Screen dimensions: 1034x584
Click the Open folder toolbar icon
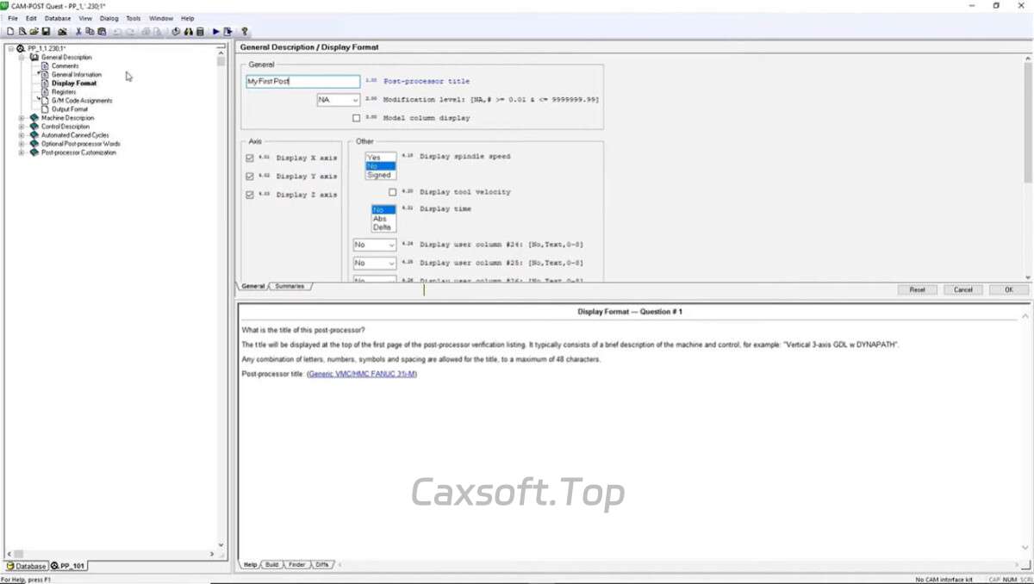click(x=34, y=32)
